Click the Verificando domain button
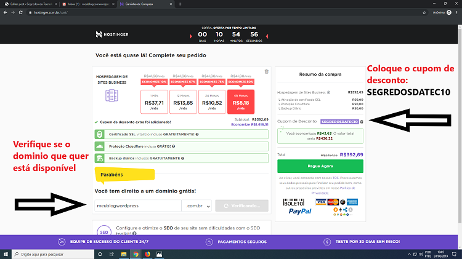Screen dimensions: 462x259 pos(241,205)
